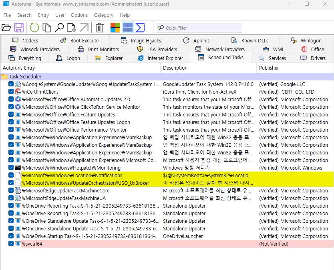Image resolution: width=334 pixels, height=270 pixels.
Task: Switch to the AppInit tab
Action: coord(196,40)
